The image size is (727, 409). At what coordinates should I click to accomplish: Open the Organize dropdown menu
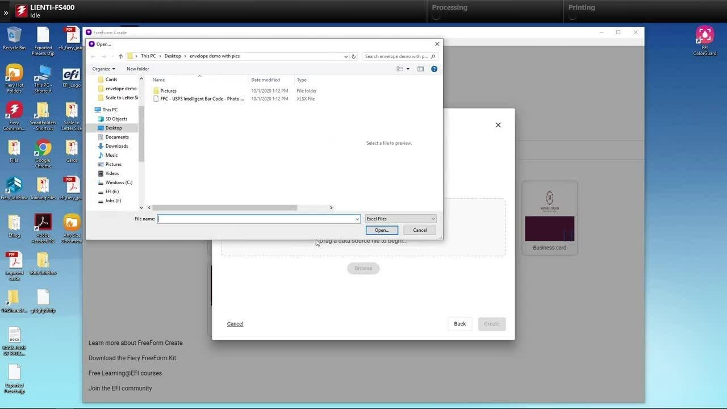click(x=103, y=69)
